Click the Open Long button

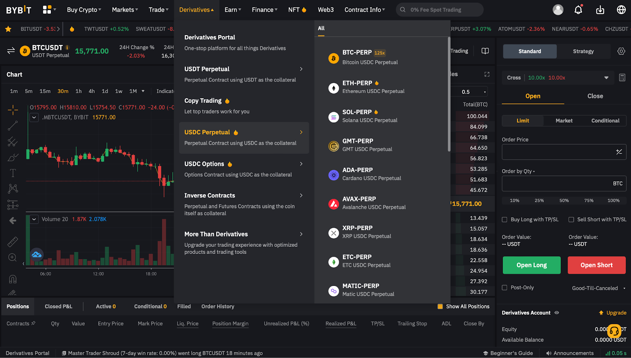click(532, 265)
